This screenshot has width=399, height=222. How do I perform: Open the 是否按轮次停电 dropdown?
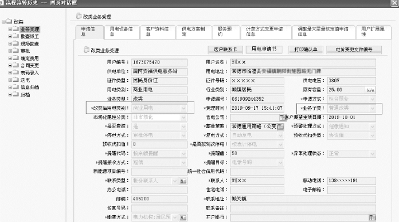tap(281, 145)
